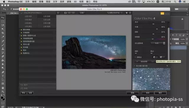Toggle favorite star for 阳光 filter

click(x=21, y=50)
